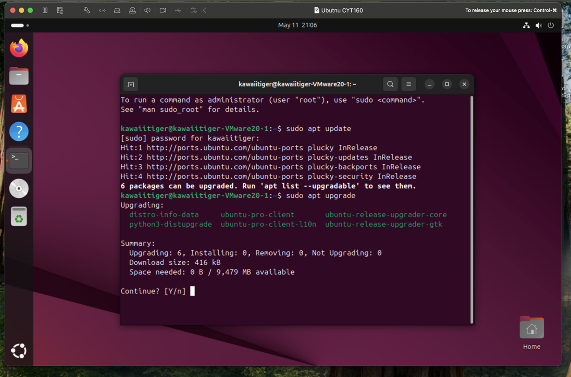
Task: Launch the Files manager from the dock
Action: click(x=19, y=76)
